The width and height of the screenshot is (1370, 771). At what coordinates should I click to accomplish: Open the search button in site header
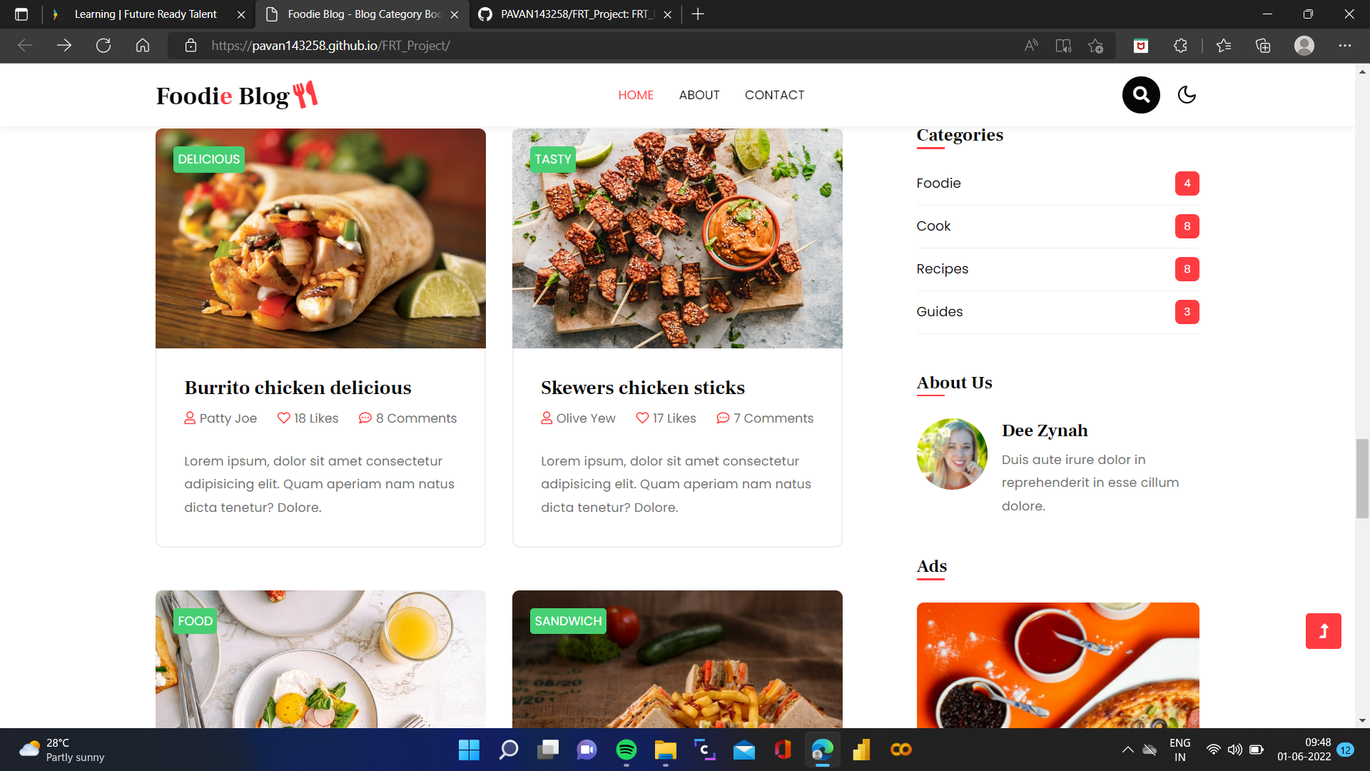1141,95
